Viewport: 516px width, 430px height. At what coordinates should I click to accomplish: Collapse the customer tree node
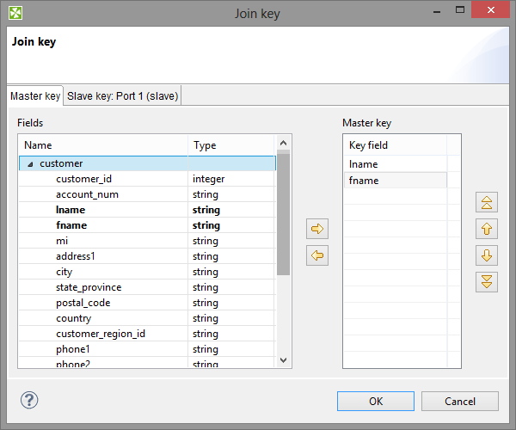point(31,163)
